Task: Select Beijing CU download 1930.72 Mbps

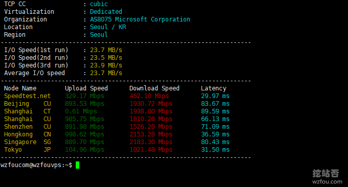Action: (x=151, y=104)
